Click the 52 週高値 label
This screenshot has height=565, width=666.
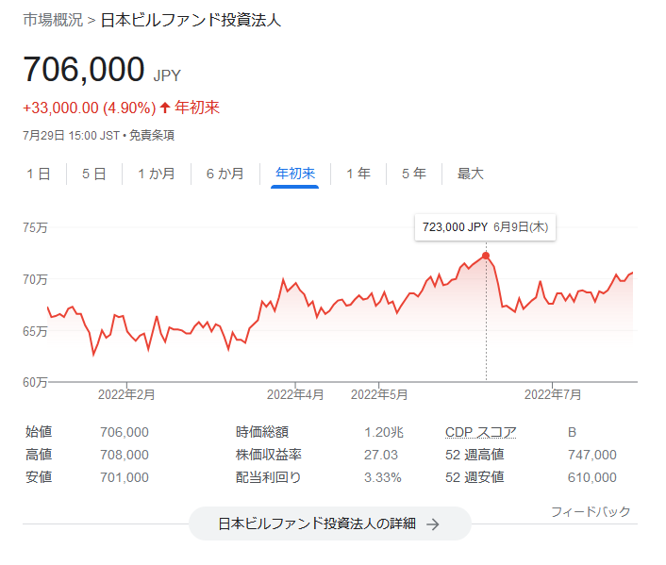point(475,455)
